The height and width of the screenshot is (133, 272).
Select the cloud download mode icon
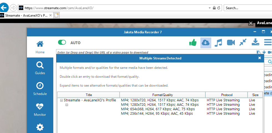pos(206,43)
